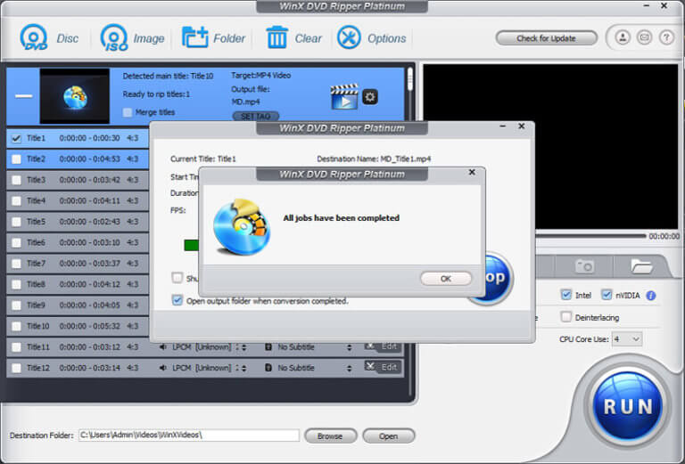Open the help question mark icon
Image resolution: width=685 pixels, height=464 pixels.
pyautogui.click(x=666, y=37)
